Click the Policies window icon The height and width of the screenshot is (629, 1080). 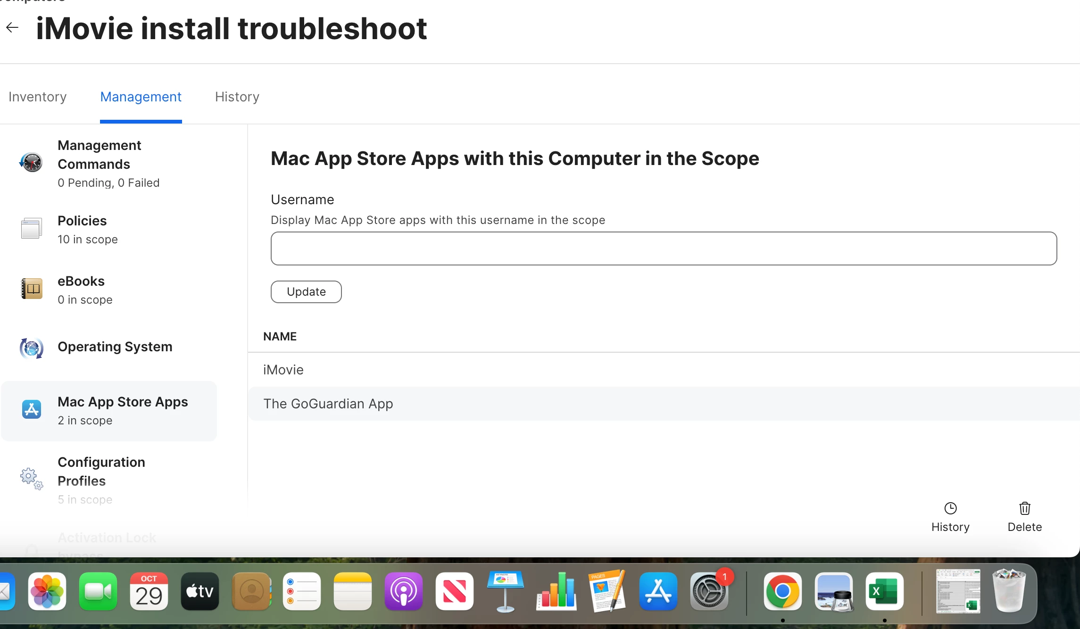click(31, 228)
